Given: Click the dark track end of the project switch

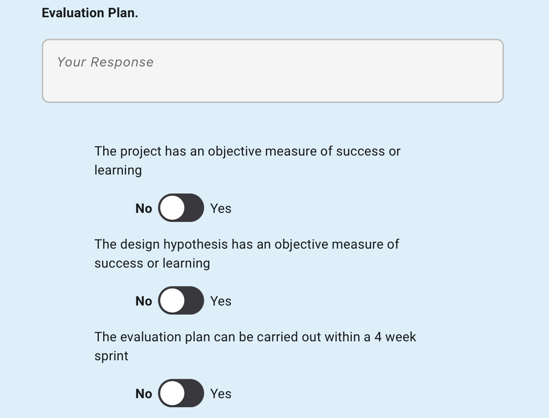Looking at the screenshot, I should tap(195, 208).
